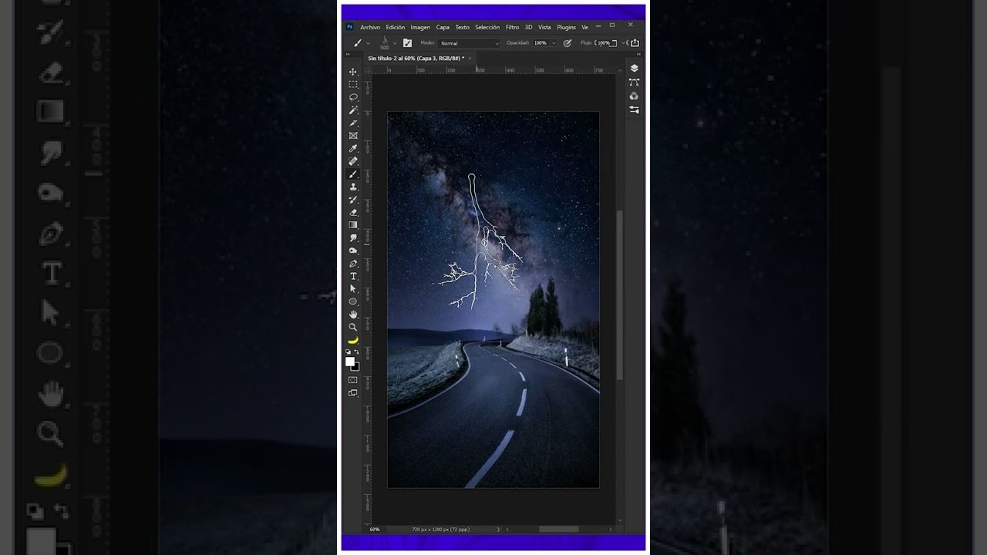
Task: Swap foreground and background colors
Action: [356, 351]
